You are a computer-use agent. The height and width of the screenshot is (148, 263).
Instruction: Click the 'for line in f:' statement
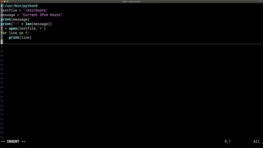tap(15, 33)
